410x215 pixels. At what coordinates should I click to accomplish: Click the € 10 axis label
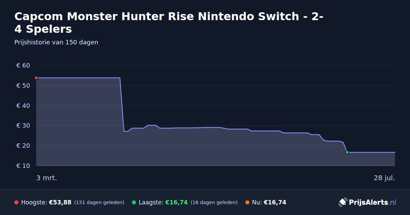[x=23, y=166]
